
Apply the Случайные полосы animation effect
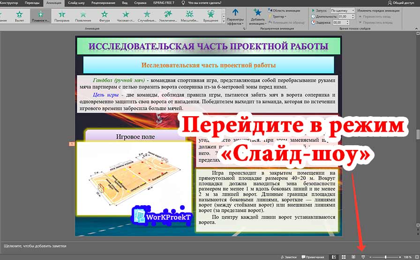147,16
